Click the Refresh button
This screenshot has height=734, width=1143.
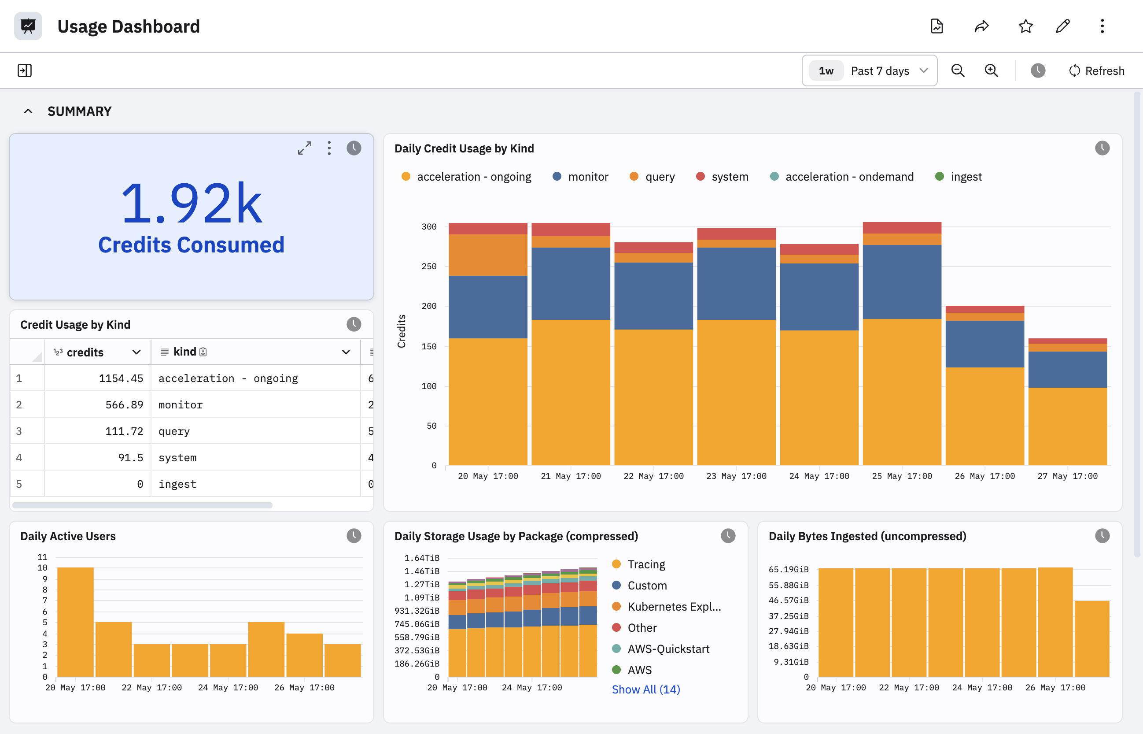tap(1097, 70)
